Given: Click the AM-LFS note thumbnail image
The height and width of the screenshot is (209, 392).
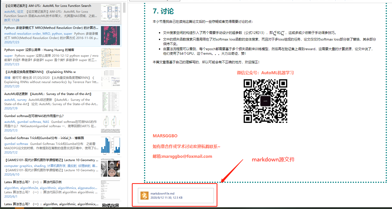Looking at the screenshot, I should (x=111, y=13).
